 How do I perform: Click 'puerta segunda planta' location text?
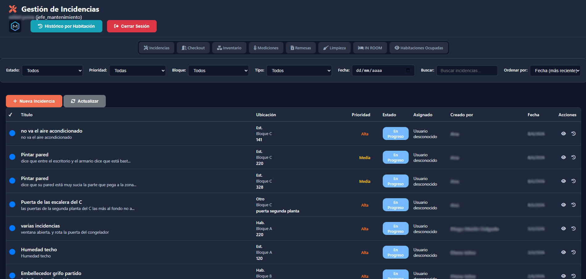click(278, 211)
